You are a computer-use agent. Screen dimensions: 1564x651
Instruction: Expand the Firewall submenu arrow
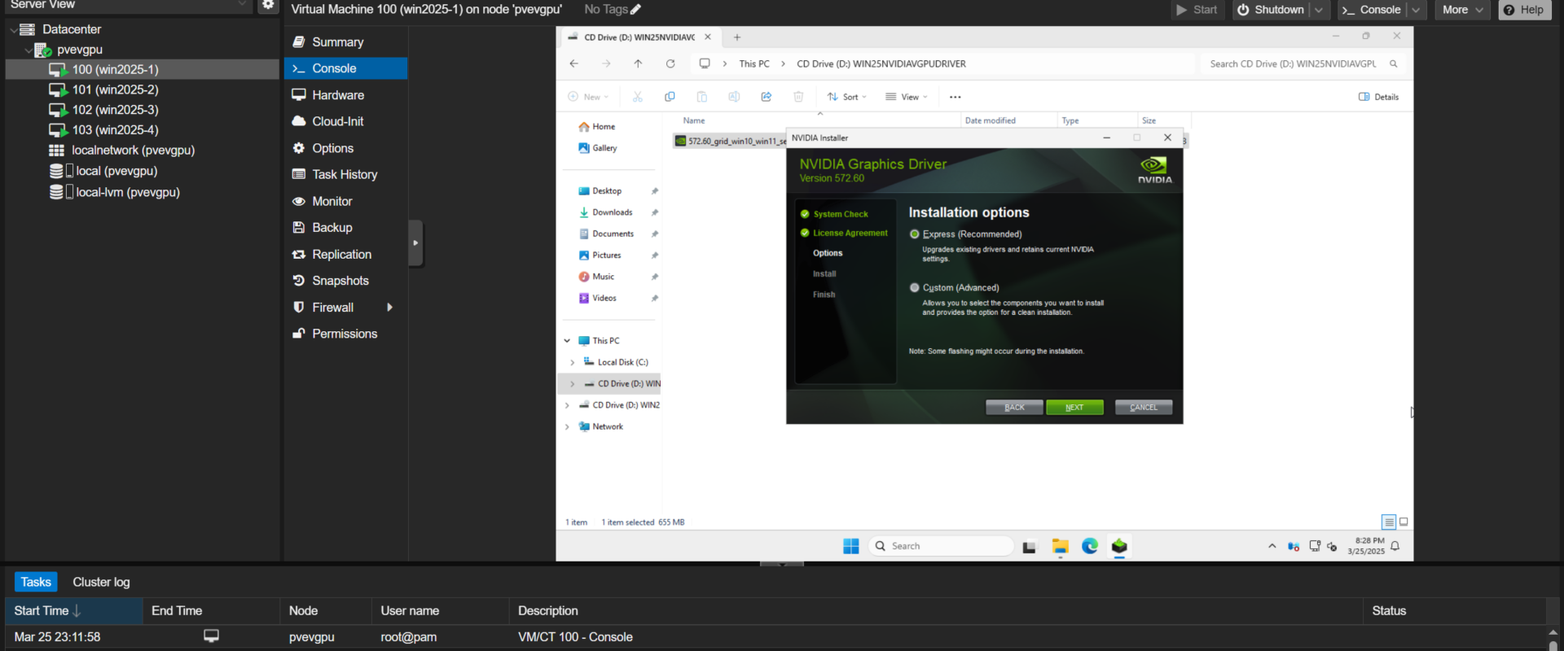(x=390, y=308)
